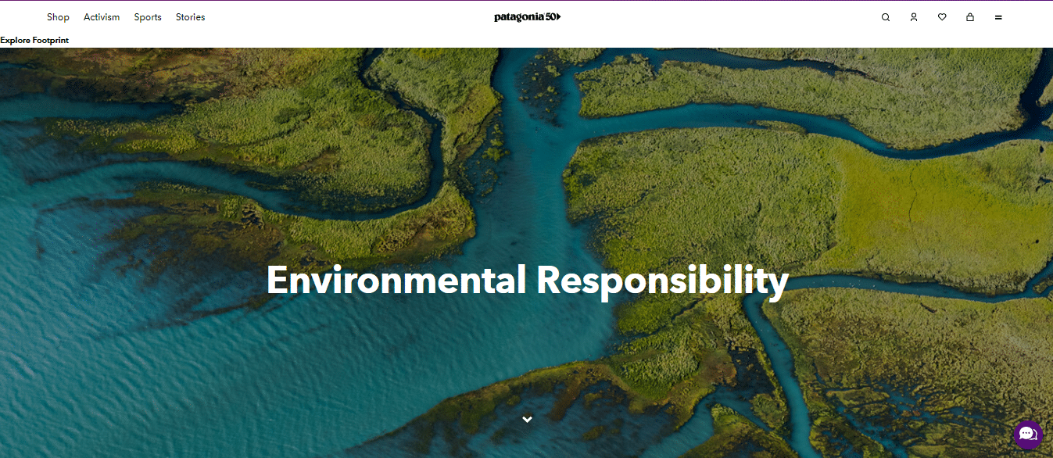Open the hamburger menu icon

(998, 17)
